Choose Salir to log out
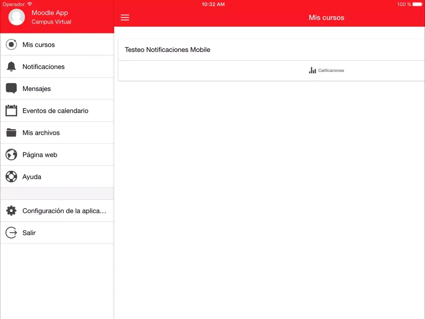The height and width of the screenshot is (319, 425). 57,233
